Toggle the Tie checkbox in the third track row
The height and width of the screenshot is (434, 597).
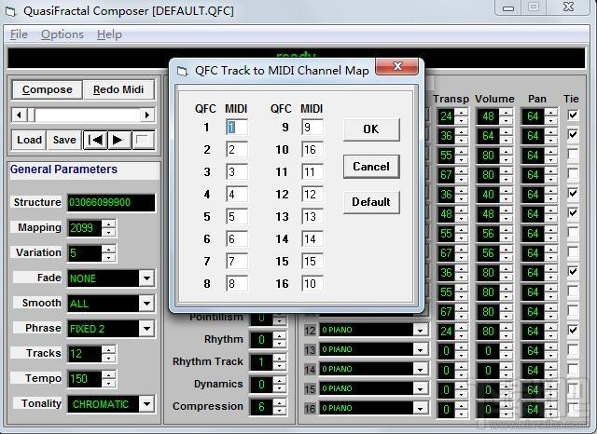[573, 154]
